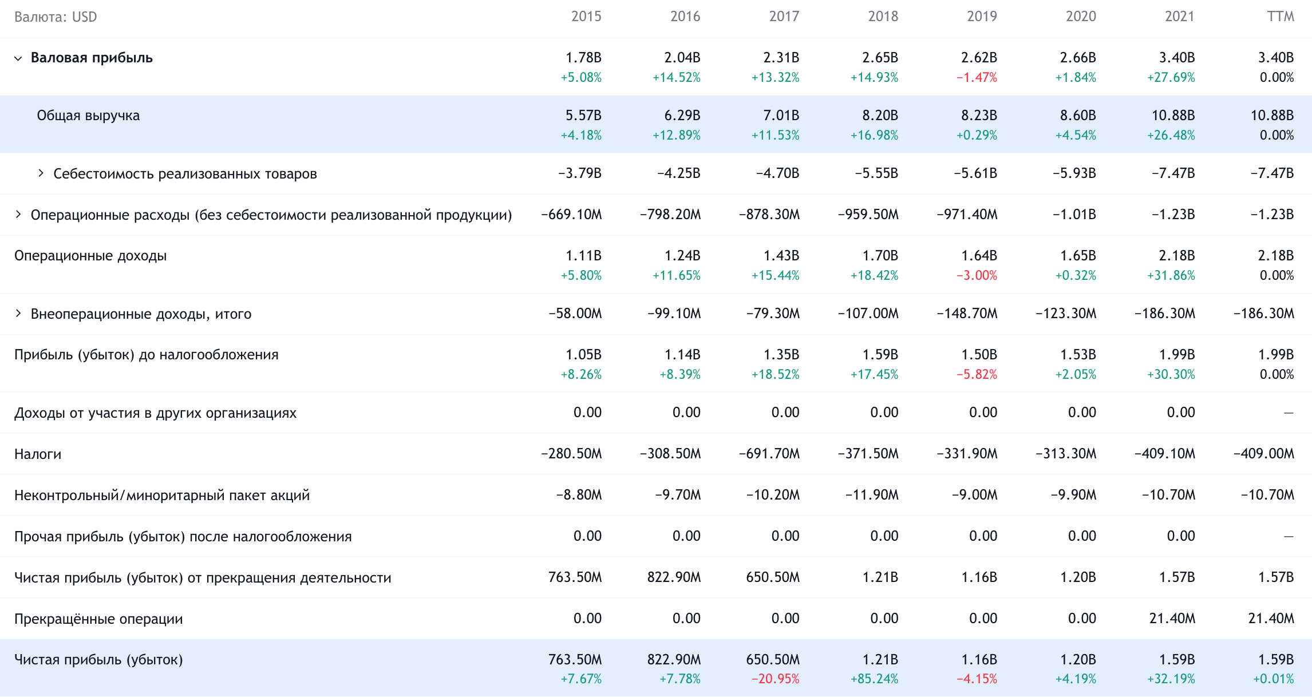1312x697 pixels.
Task: Click minority interest −8.80M for 2015
Action: click(x=579, y=495)
